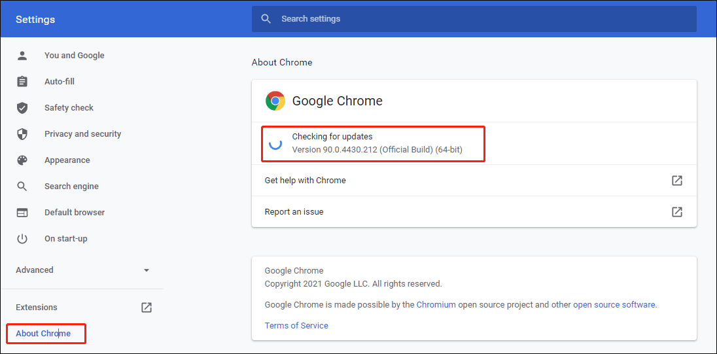This screenshot has height=354, width=717.
Task: Click the update-checking spinner icon
Action: pos(275,143)
